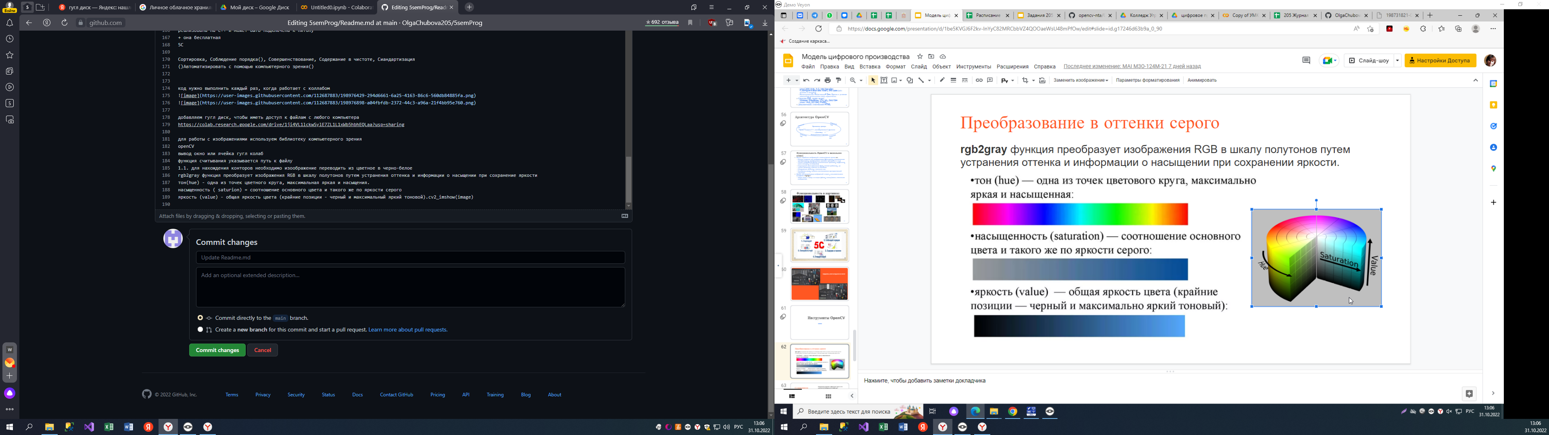Open Learn more about pull requests link
This screenshot has height=435, width=1549.
[408, 330]
